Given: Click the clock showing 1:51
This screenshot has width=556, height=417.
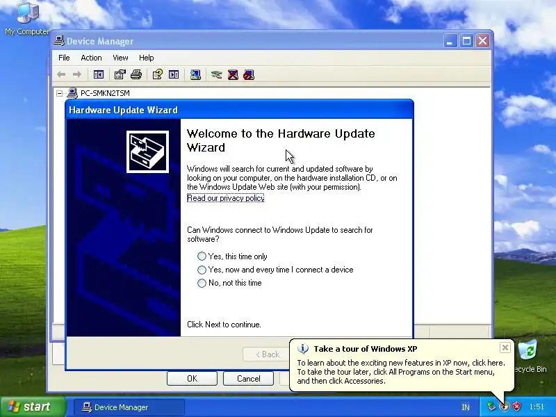Looking at the screenshot, I should pos(537,407).
